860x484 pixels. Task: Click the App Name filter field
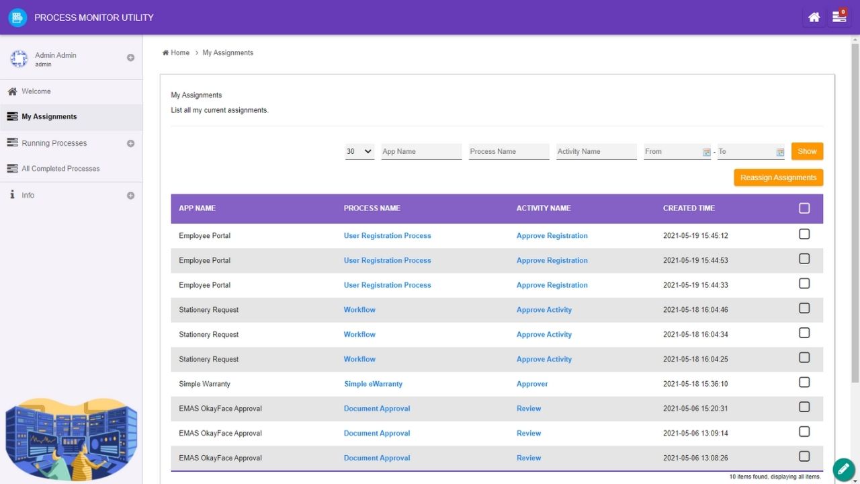(x=421, y=152)
